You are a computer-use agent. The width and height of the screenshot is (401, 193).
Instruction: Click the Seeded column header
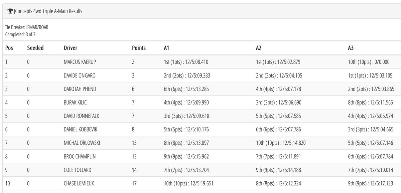click(x=35, y=48)
